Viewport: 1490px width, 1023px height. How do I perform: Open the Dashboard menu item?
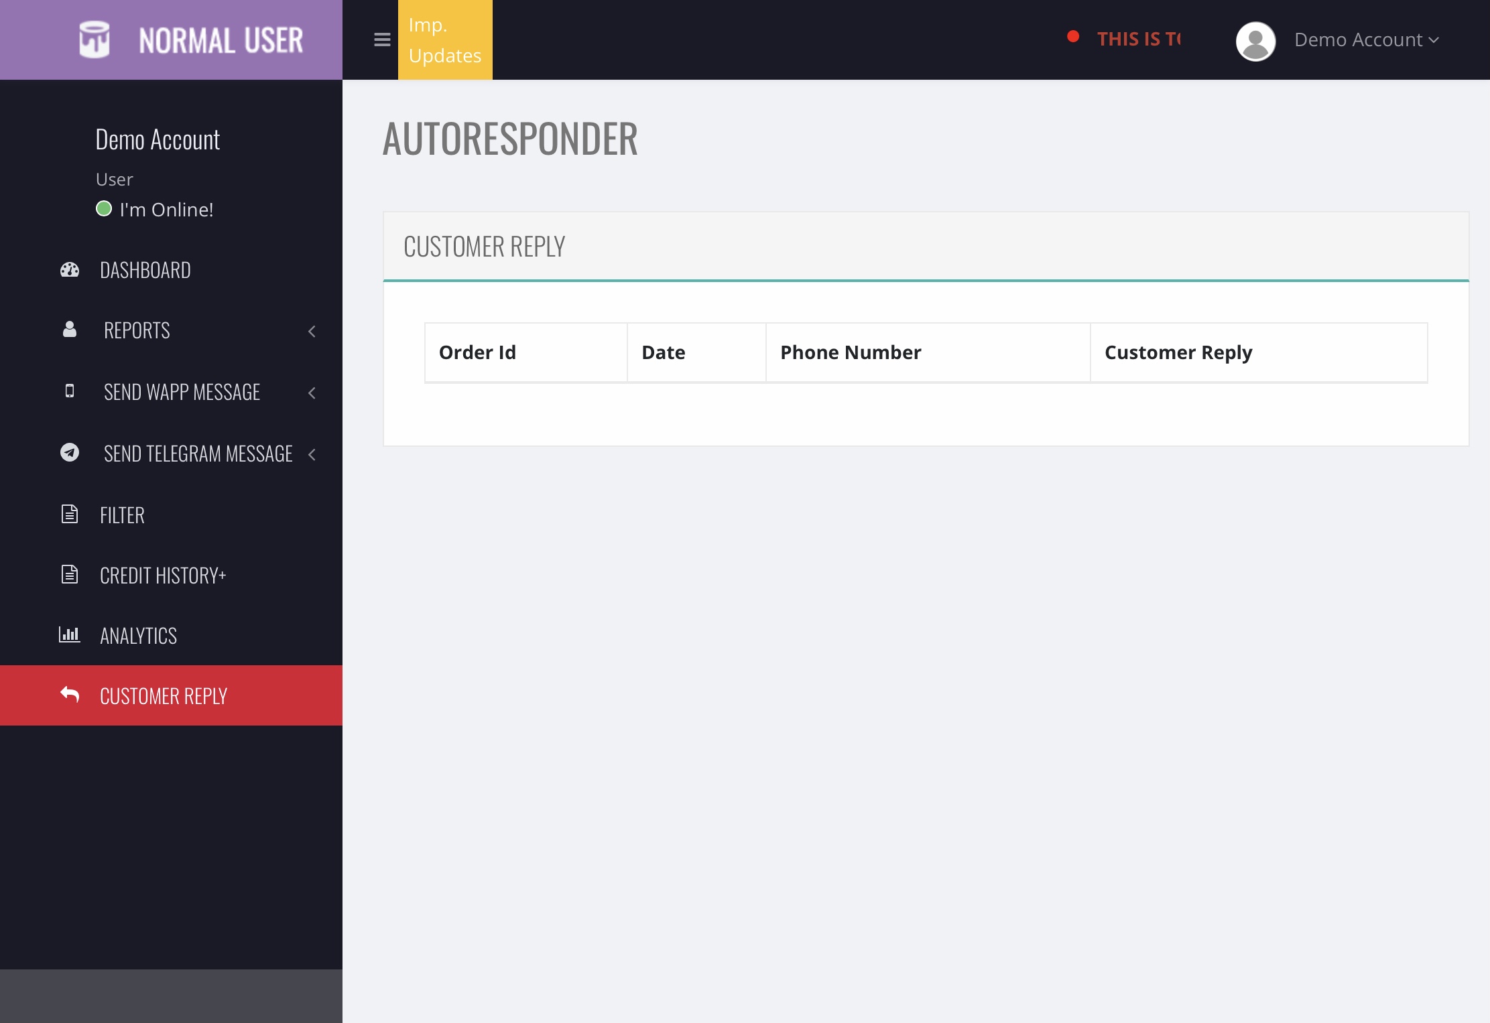(171, 270)
